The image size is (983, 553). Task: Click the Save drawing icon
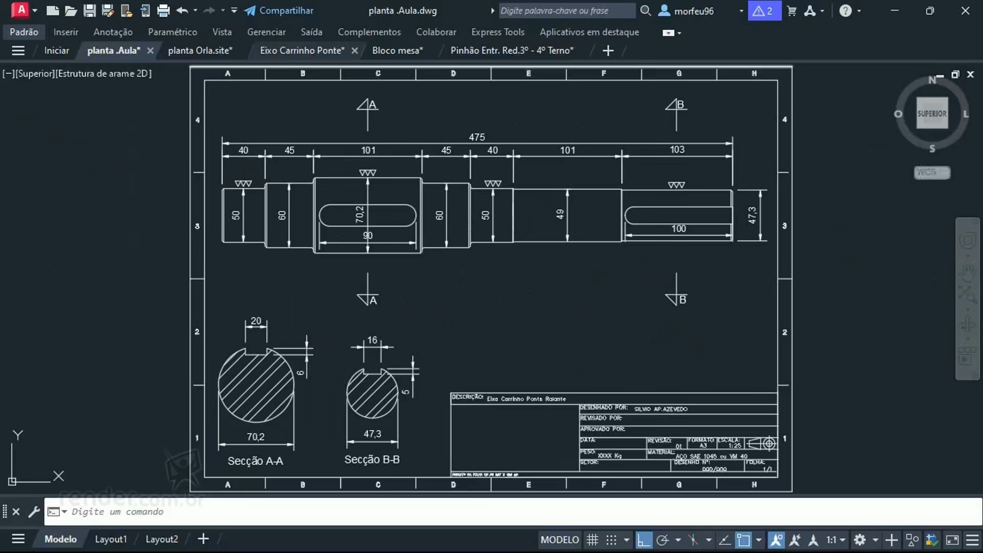pyautogui.click(x=90, y=10)
